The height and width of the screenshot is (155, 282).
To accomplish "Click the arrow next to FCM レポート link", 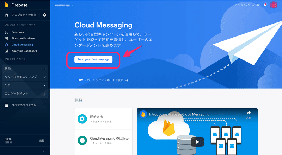I will [x=127, y=80].
